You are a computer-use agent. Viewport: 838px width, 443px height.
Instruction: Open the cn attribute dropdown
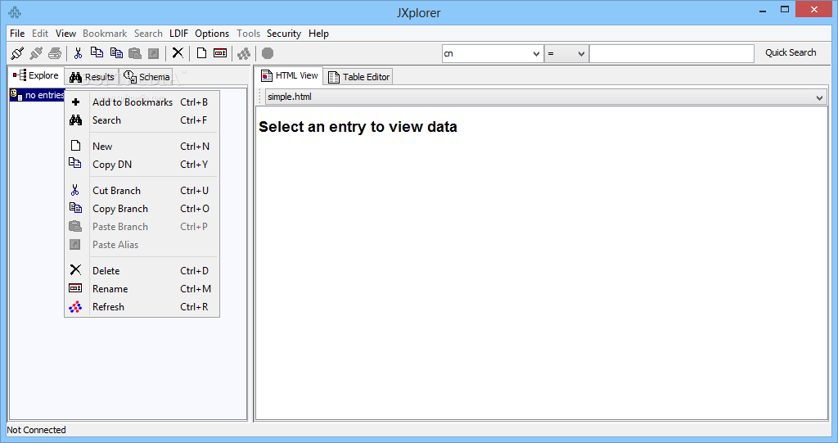coord(492,53)
